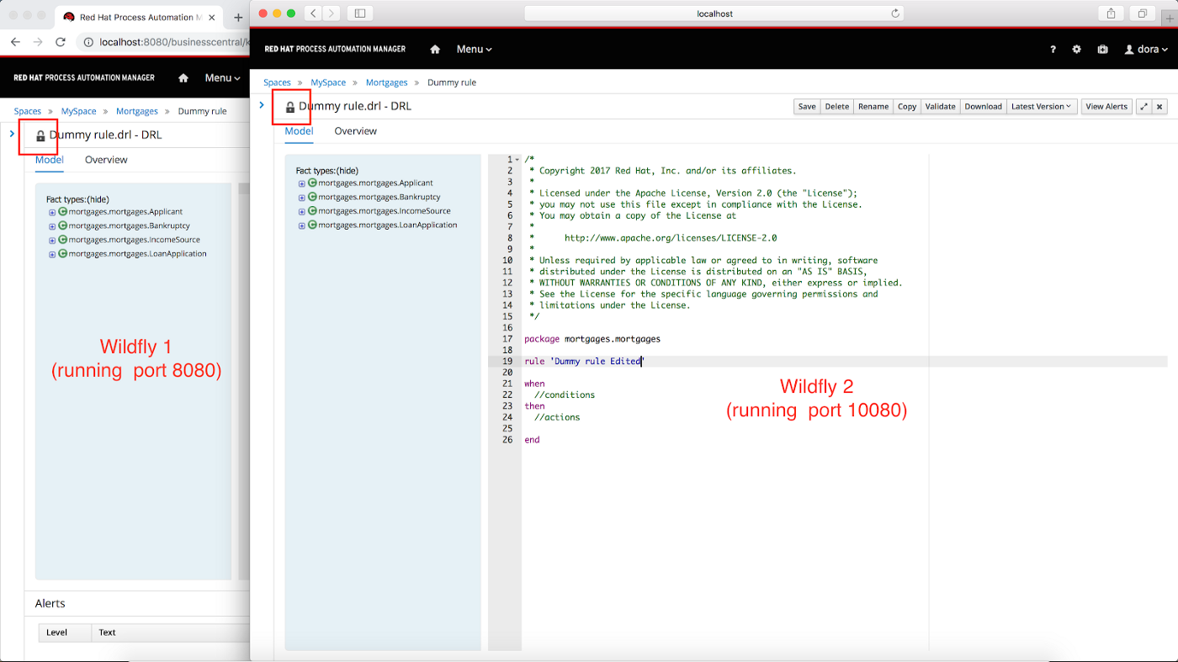Expand mortgages.mortgages.Bankruptcy in right window
The width and height of the screenshot is (1178, 662).
(302, 198)
